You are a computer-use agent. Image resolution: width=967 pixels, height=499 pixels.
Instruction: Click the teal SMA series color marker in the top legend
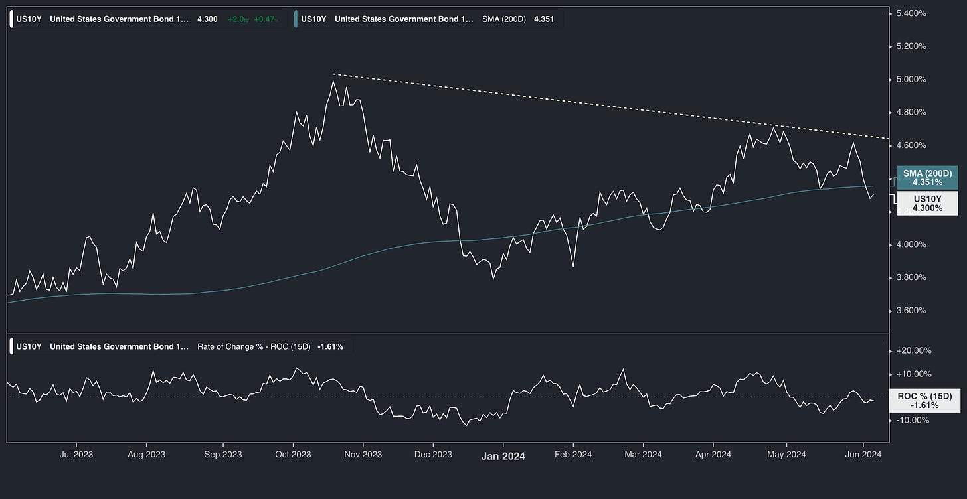click(x=296, y=19)
